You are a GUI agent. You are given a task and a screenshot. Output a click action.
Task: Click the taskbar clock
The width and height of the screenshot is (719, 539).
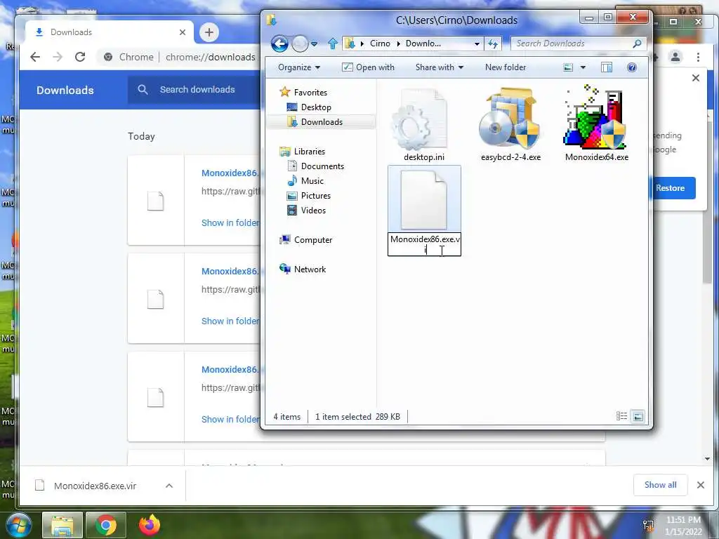tap(683, 525)
